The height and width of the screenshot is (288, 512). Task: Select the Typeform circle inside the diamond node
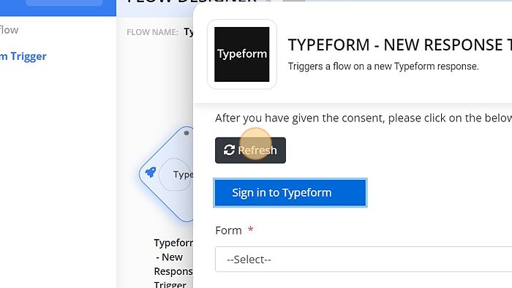pos(176,175)
